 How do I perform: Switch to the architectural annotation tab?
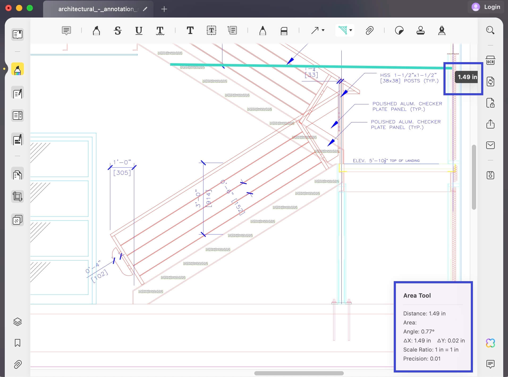[98, 9]
